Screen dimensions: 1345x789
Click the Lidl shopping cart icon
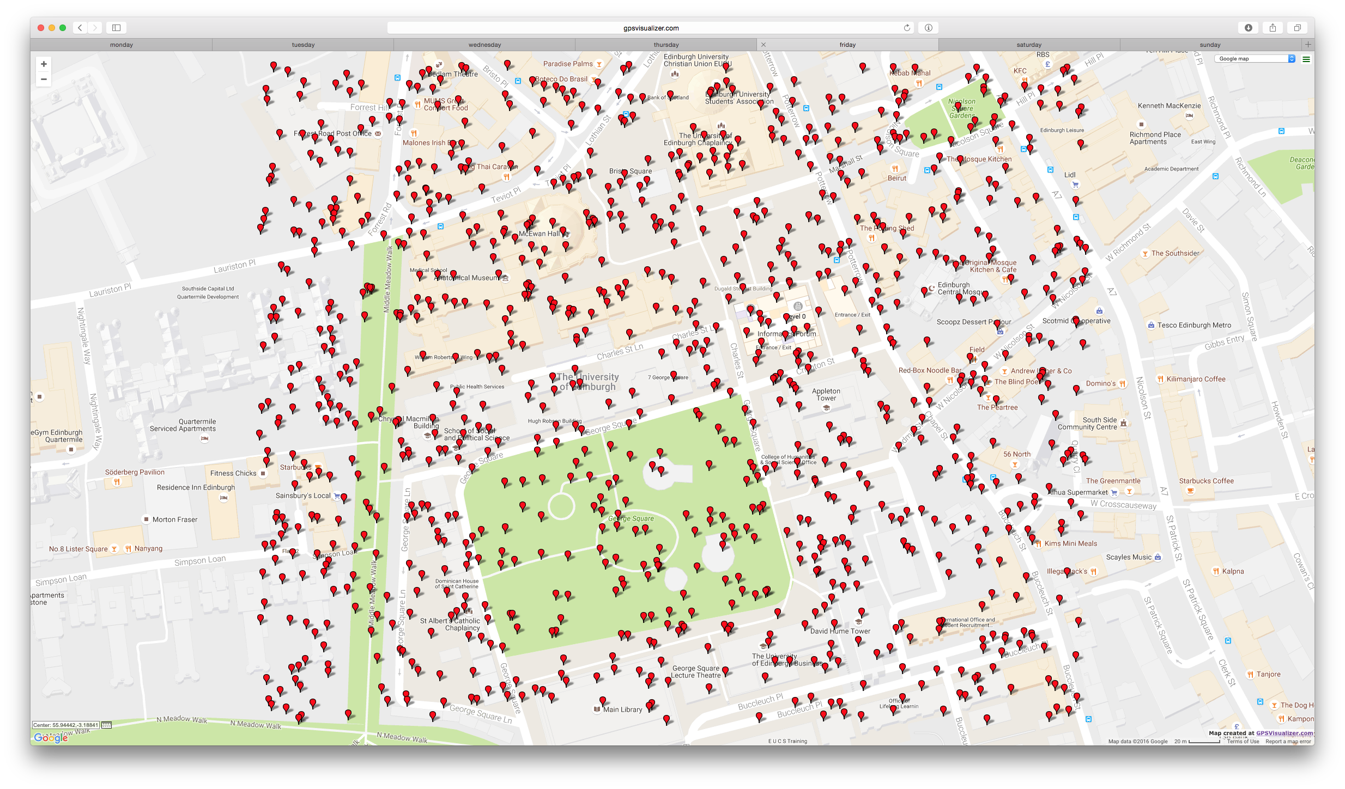pos(1075,185)
